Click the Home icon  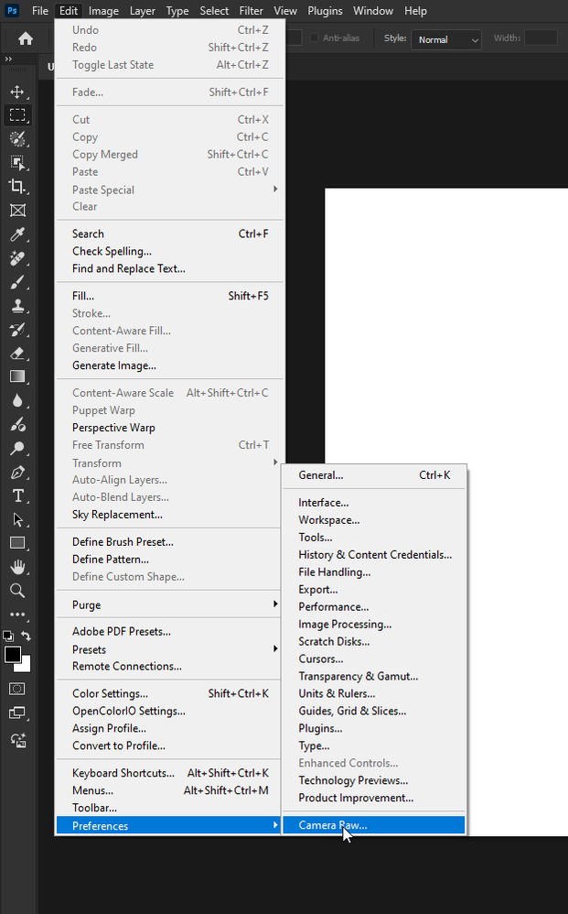[26, 38]
